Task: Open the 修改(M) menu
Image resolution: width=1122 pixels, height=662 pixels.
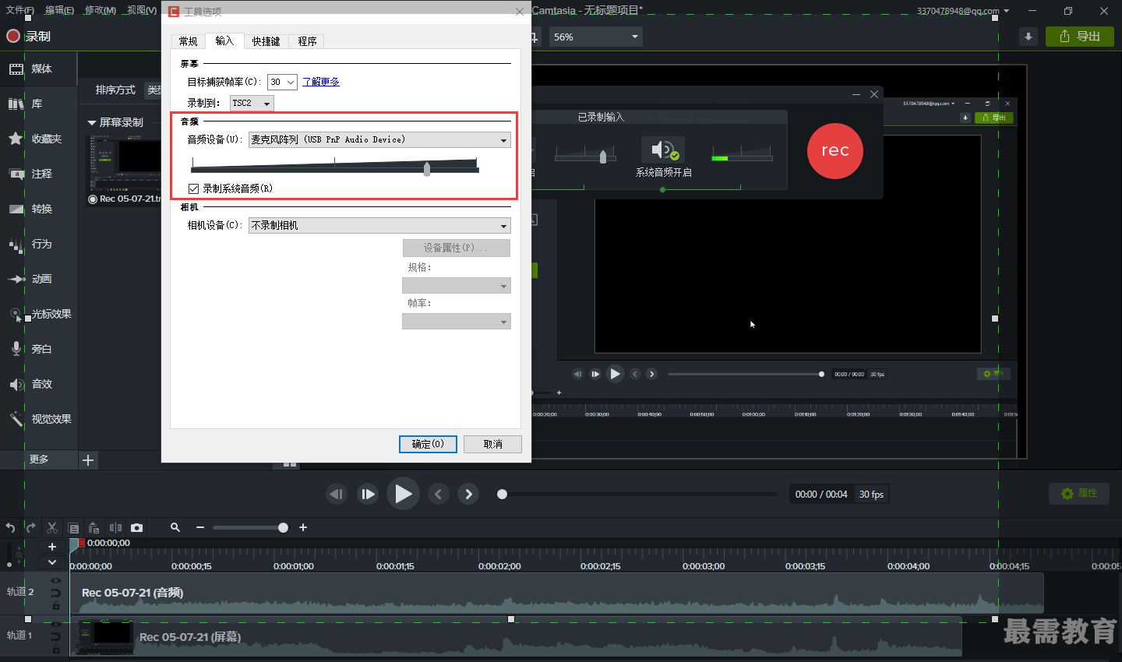Action: 100,10
